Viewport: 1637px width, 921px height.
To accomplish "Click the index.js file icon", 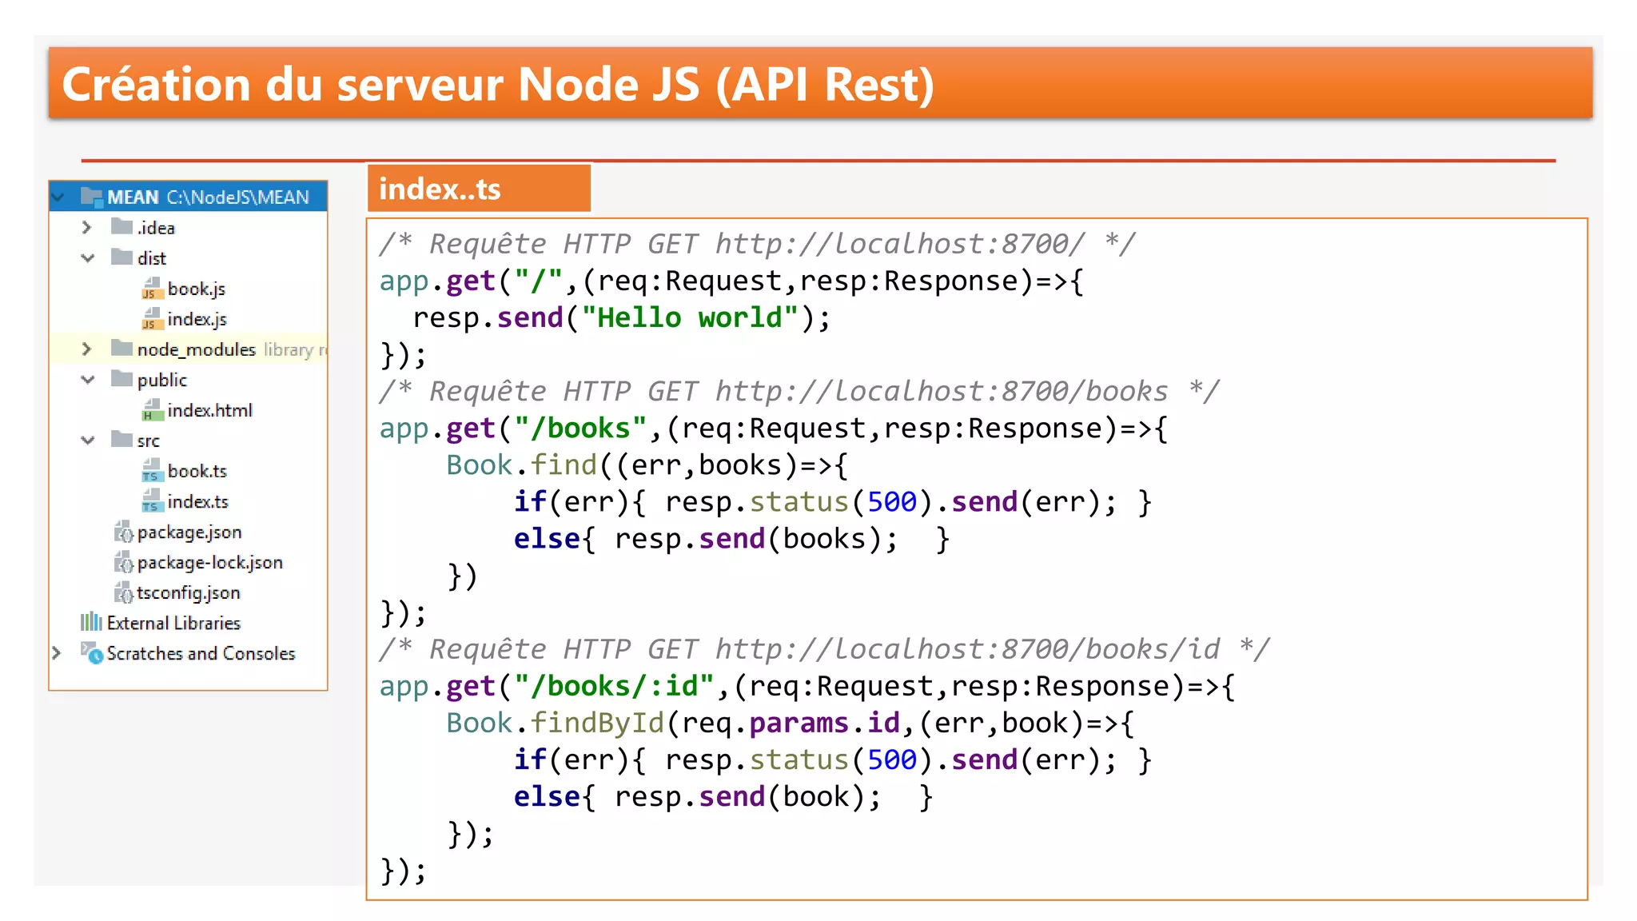I will click(x=152, y=318).
